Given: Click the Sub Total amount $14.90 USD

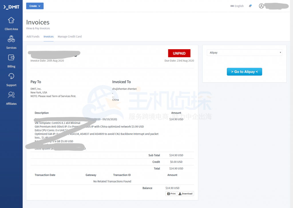Looking at the screenshot, I should point(176,155).
